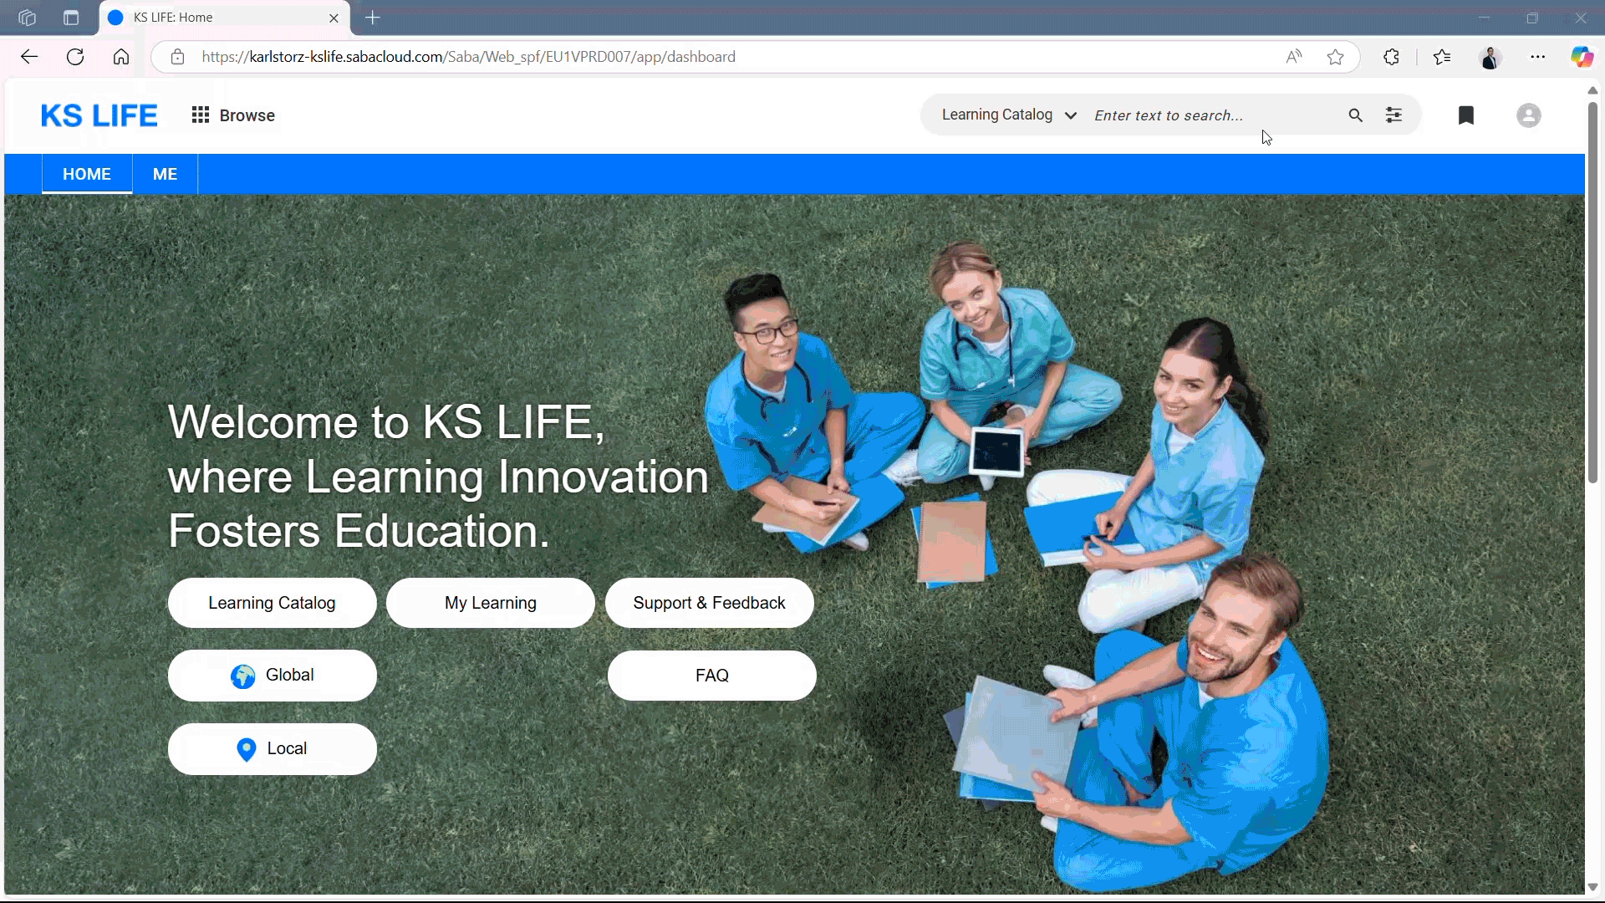View site information lock icon
This screenshot has height=903, width=1605.
point(177,57)
